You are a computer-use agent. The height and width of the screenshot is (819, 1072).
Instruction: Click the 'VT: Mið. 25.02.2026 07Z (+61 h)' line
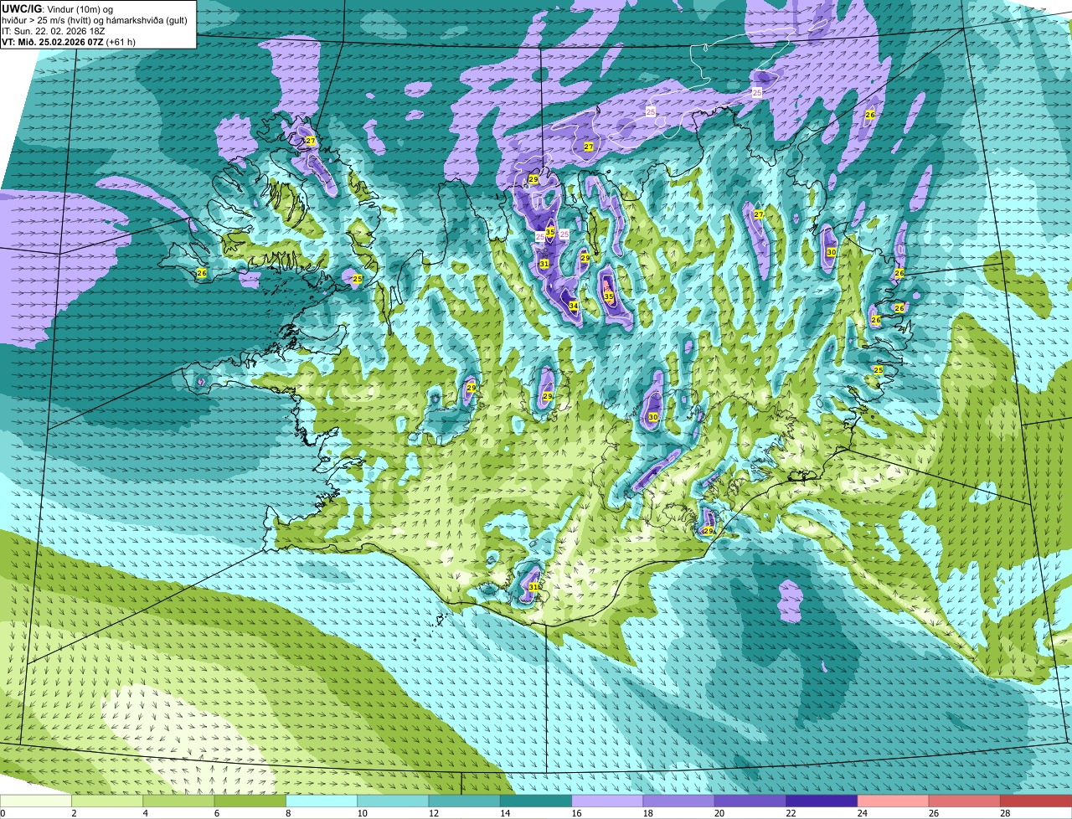[69, 42]
